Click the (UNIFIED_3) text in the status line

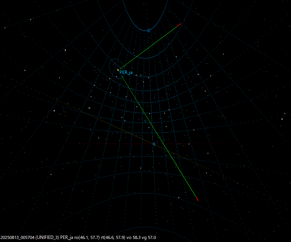(x=47, y=237)
